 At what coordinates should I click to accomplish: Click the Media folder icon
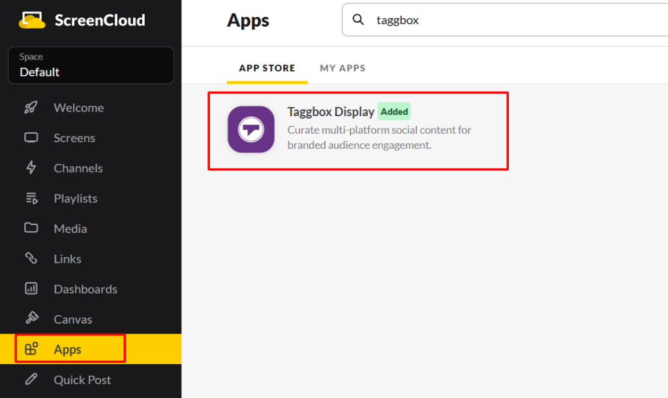tap(31, 228)
